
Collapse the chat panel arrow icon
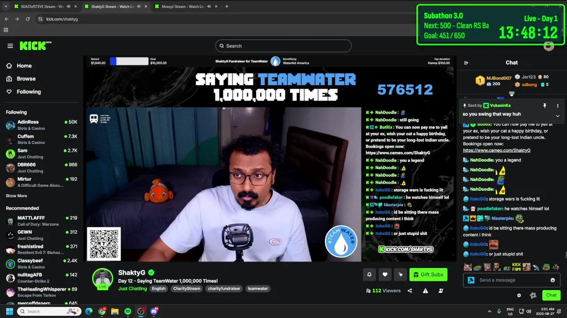(466, 63)
